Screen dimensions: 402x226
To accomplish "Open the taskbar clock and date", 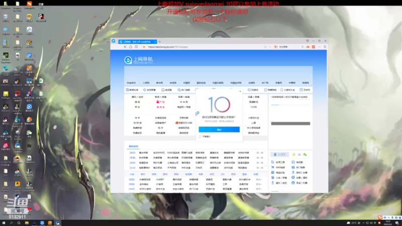I will click(388, 223).
